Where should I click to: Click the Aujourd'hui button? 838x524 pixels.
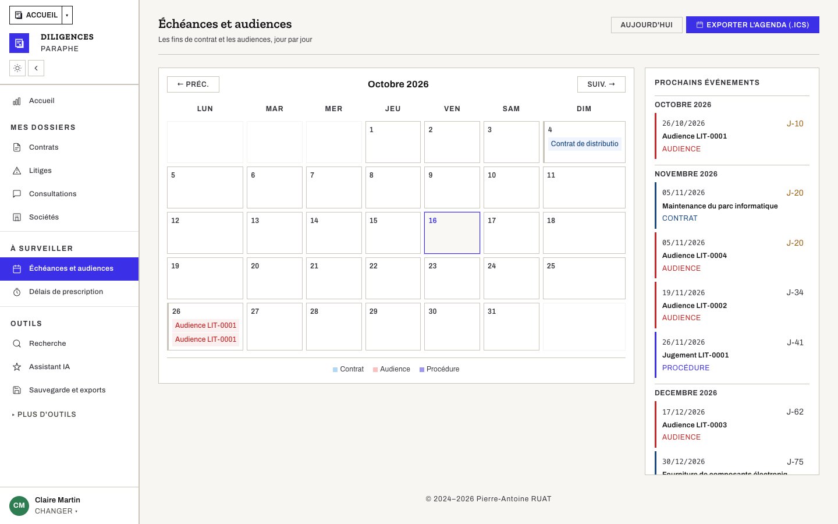pos(647,25)
